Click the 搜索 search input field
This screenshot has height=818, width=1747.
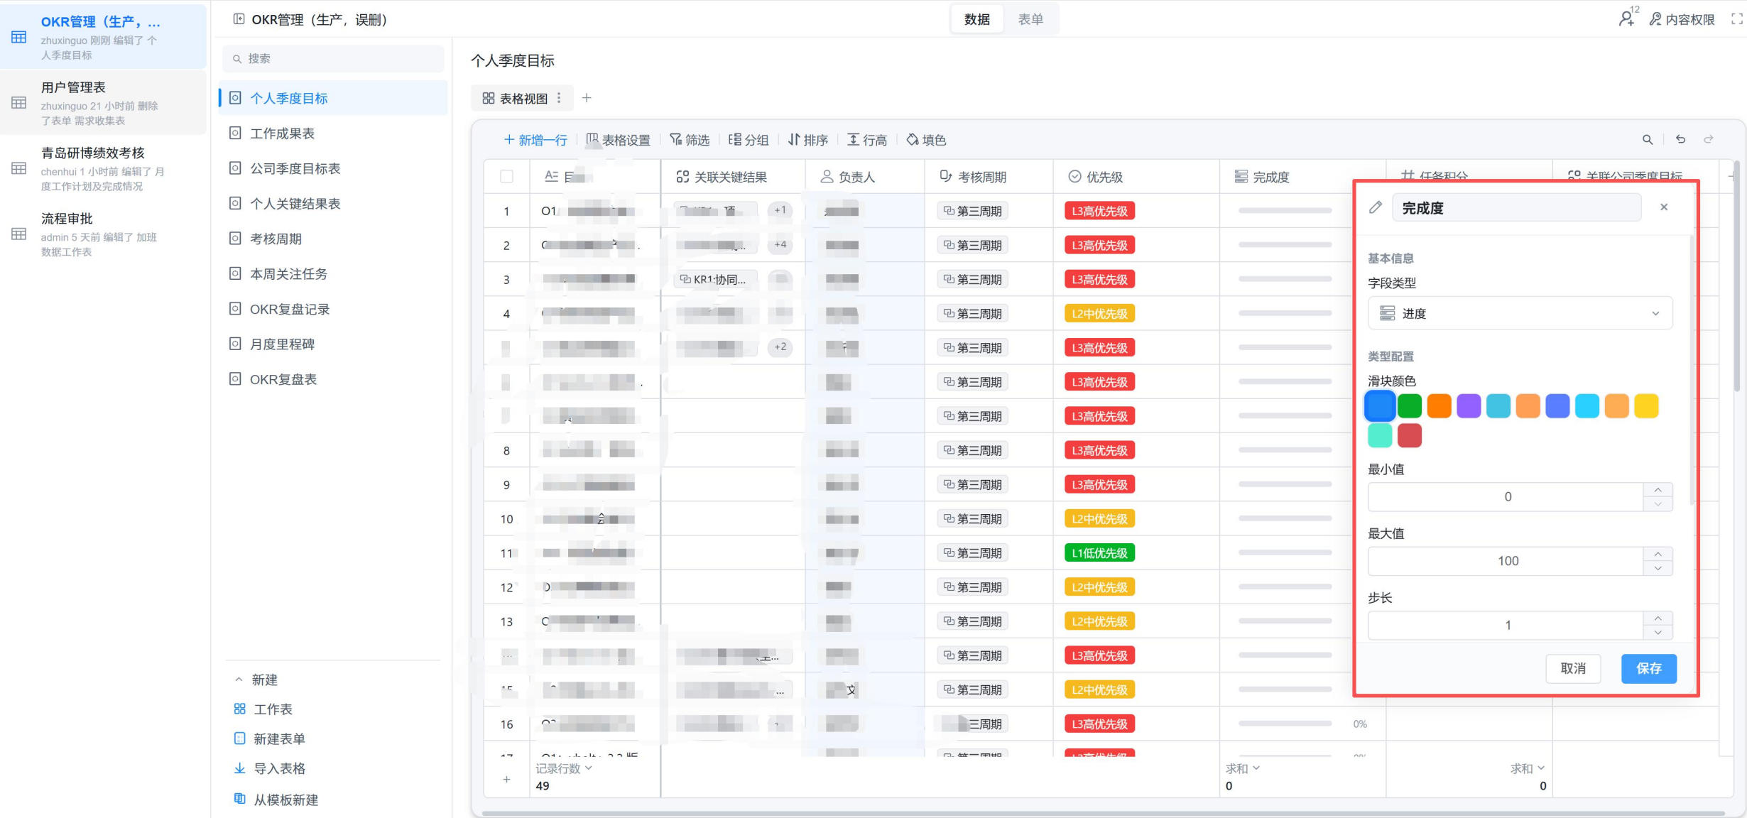[x=334, y=58]
